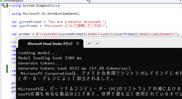Click "Generate tokens took 4523 ms" output line

[x=74, y=68]
